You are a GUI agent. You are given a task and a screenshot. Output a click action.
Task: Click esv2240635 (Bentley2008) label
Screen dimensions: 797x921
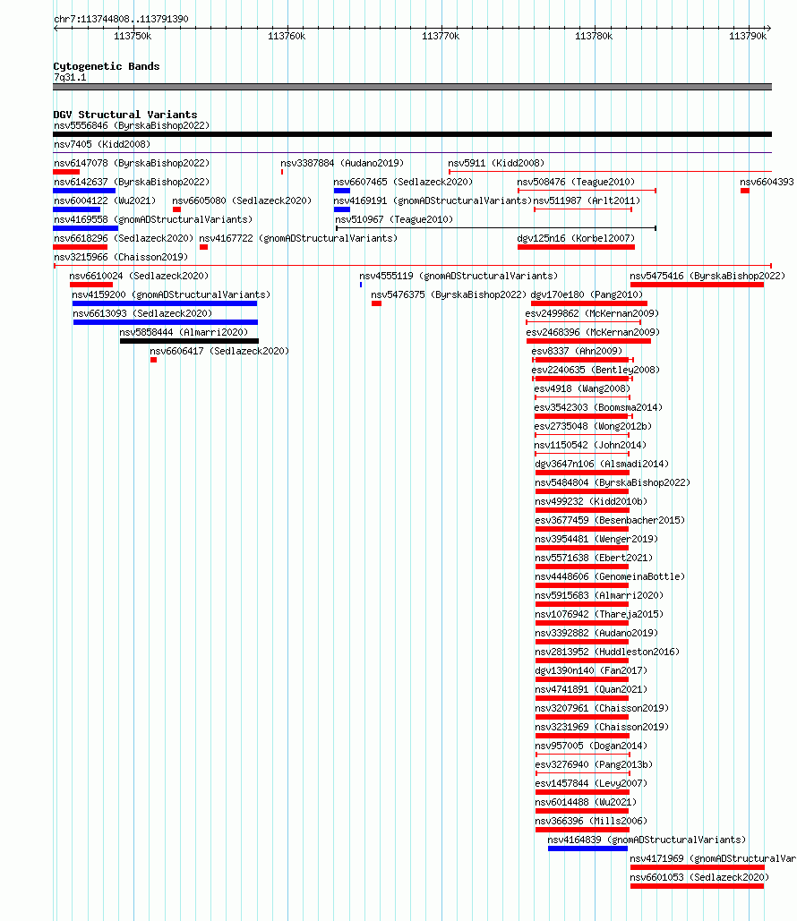tap(596, 370)
